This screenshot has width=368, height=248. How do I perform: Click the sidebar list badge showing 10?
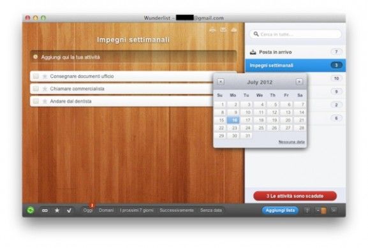point(336,78)
